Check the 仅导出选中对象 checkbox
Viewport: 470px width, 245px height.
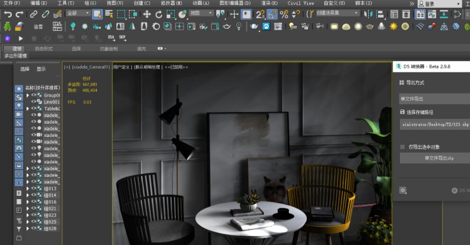coord(403,147)
